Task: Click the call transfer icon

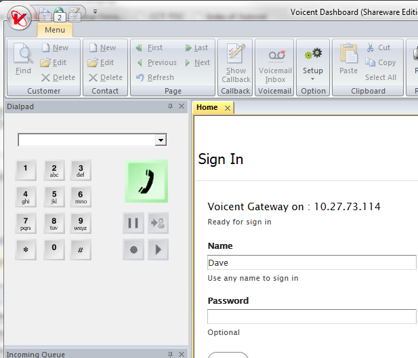Action: coord(158,222)
